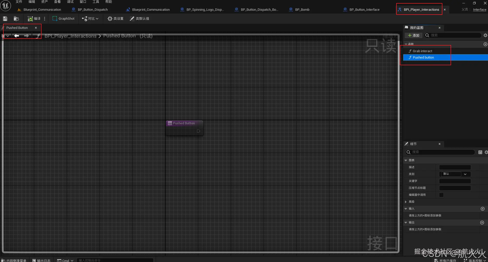488x262 pixels.
Task: Toggle details property matrix grid icon
Action: point(480,152)
